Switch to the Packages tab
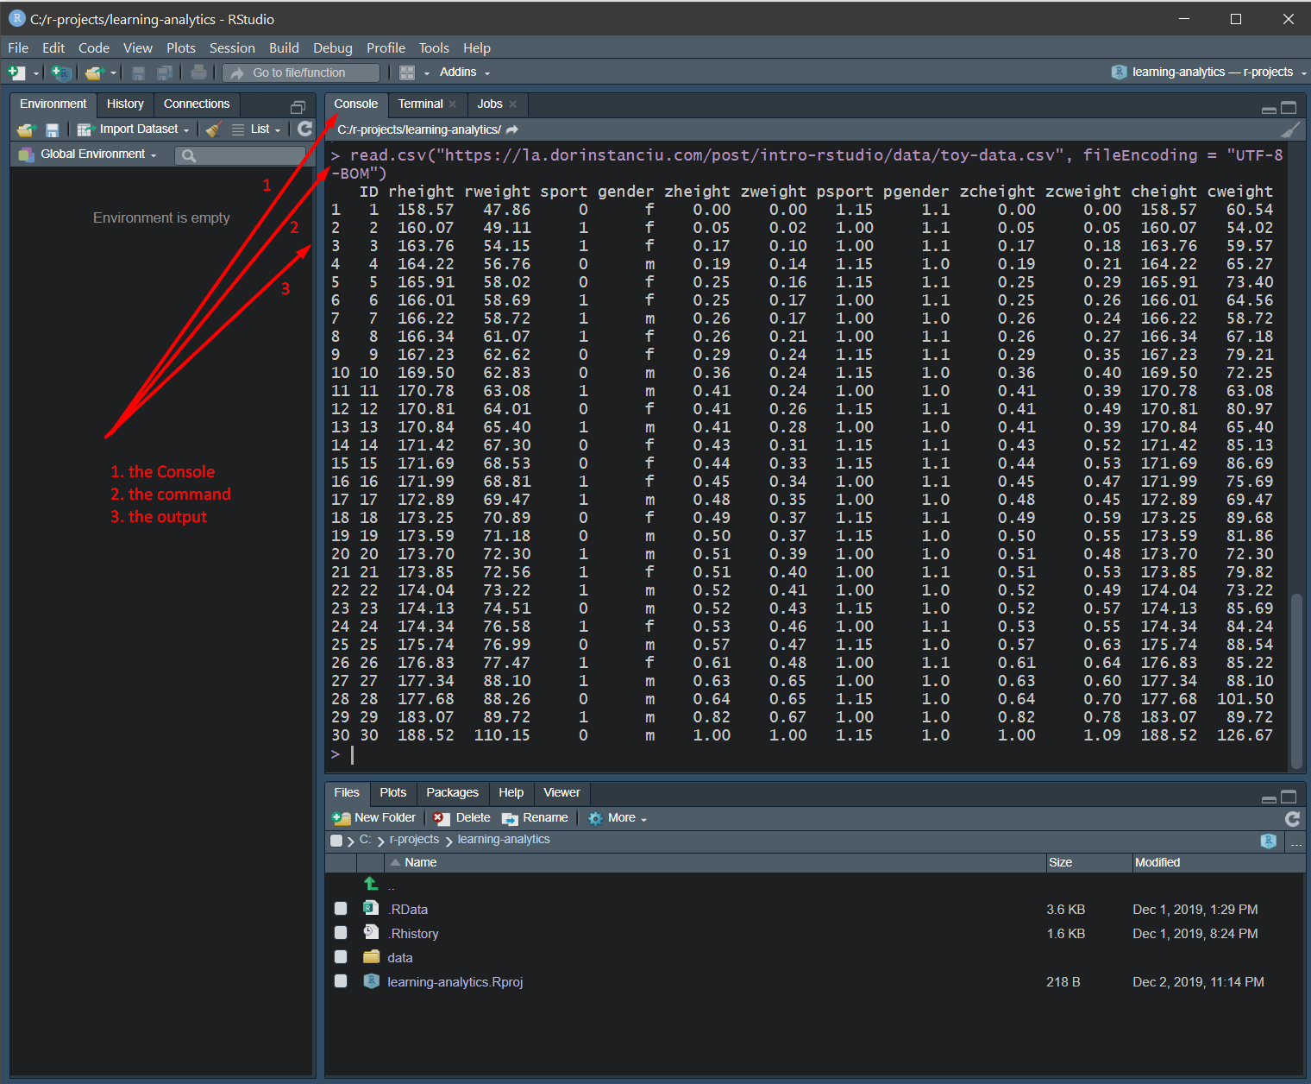Screen dimensions: 1311x1084 [452, 793]
